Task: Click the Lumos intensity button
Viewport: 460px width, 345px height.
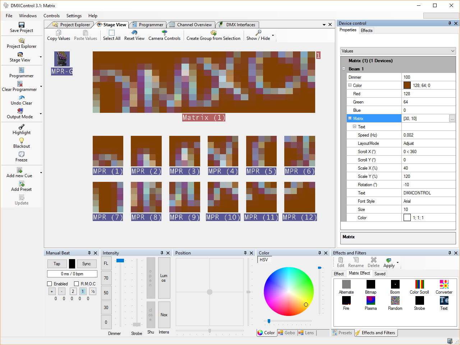Action: pos(164,278)
